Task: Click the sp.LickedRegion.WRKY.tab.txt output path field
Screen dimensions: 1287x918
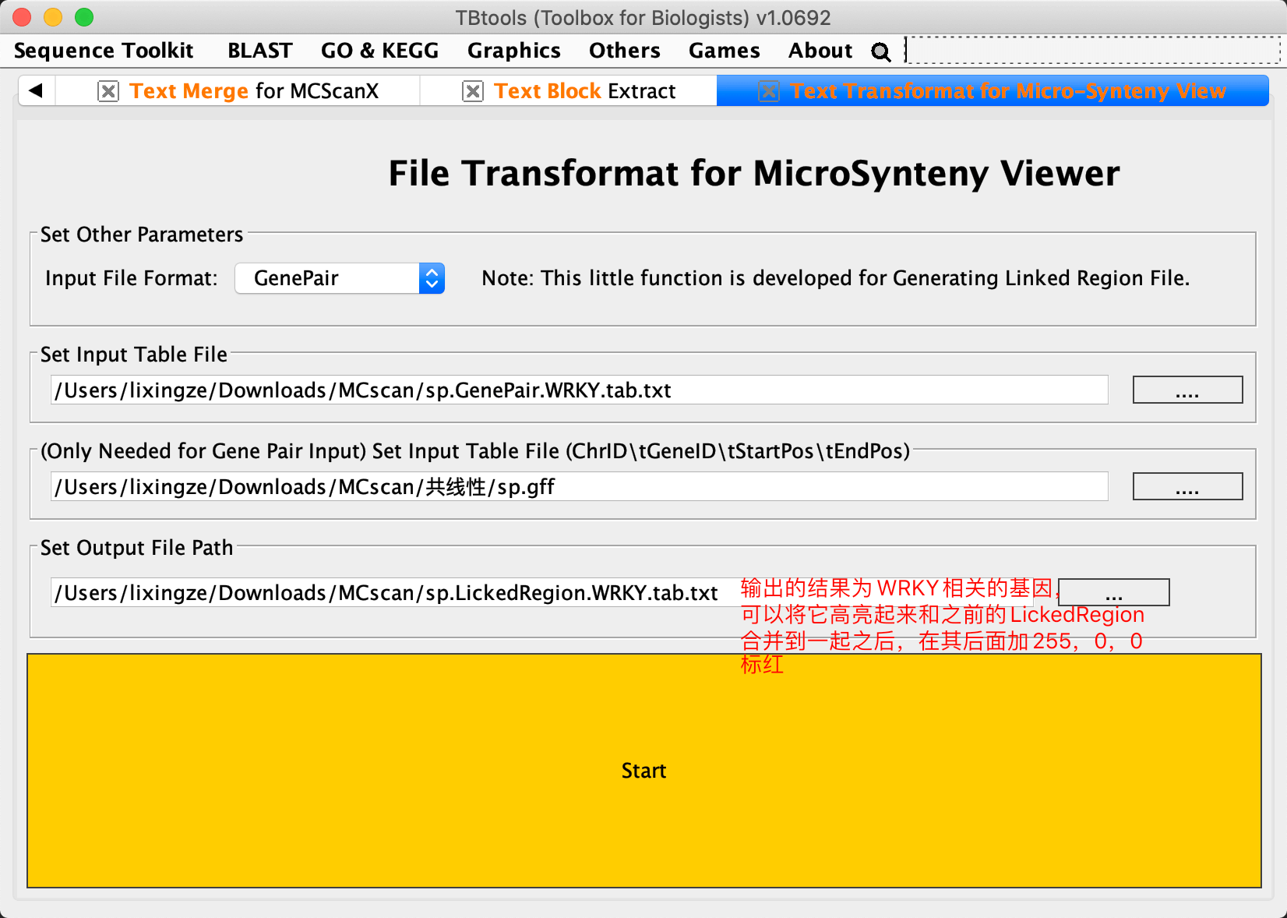Action: 542,592
